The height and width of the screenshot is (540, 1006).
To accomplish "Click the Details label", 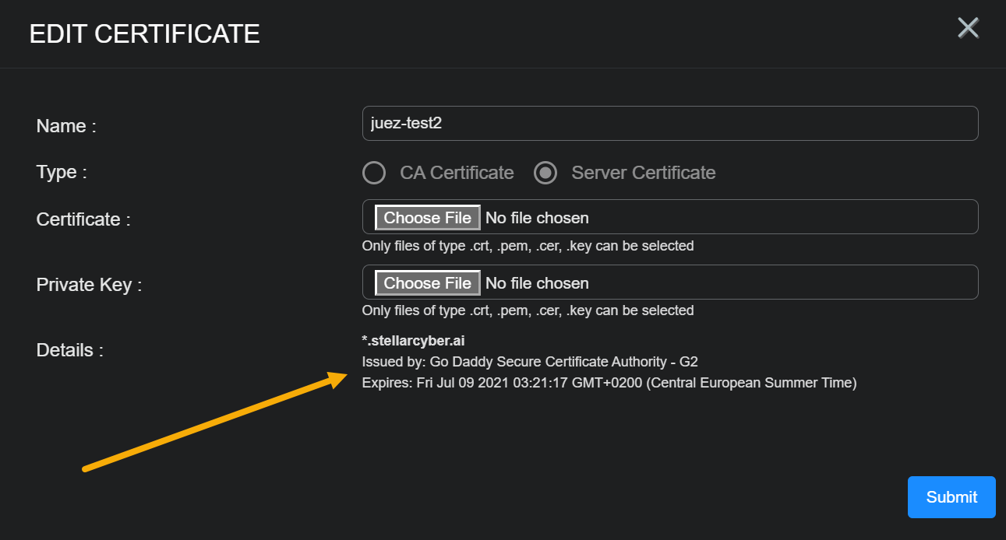I will (x=70, y=350).
